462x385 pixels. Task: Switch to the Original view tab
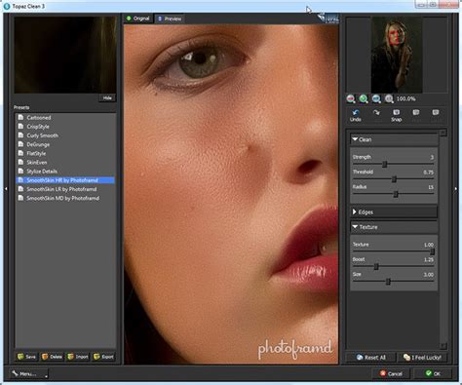(138, 19)
